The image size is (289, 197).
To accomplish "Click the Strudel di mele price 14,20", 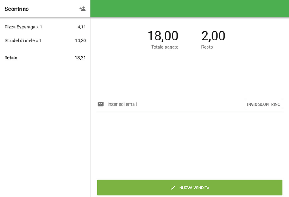I will click(x=80, y=40).
